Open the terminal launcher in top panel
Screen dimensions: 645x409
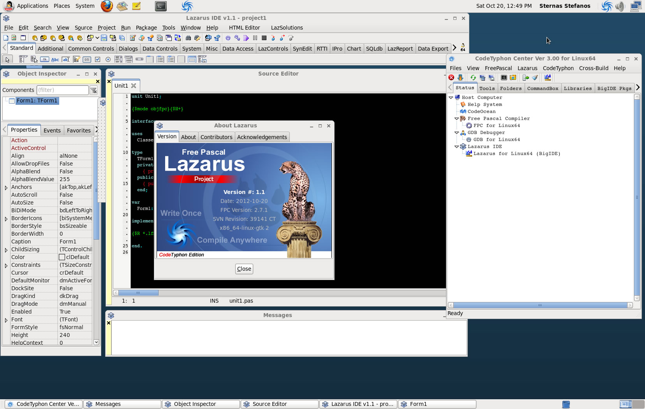[x=161, y=6]
